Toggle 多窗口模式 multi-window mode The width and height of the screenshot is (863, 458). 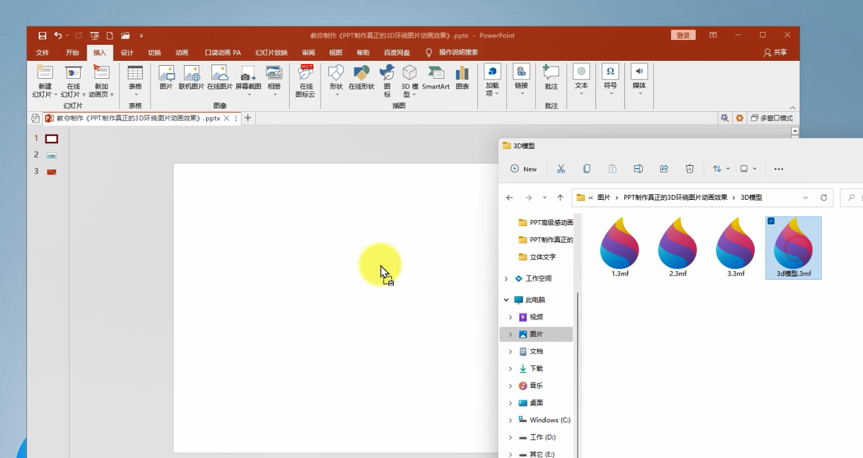pos(772,118)
